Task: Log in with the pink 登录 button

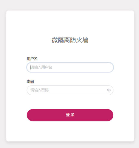Action: pos(70,115)
